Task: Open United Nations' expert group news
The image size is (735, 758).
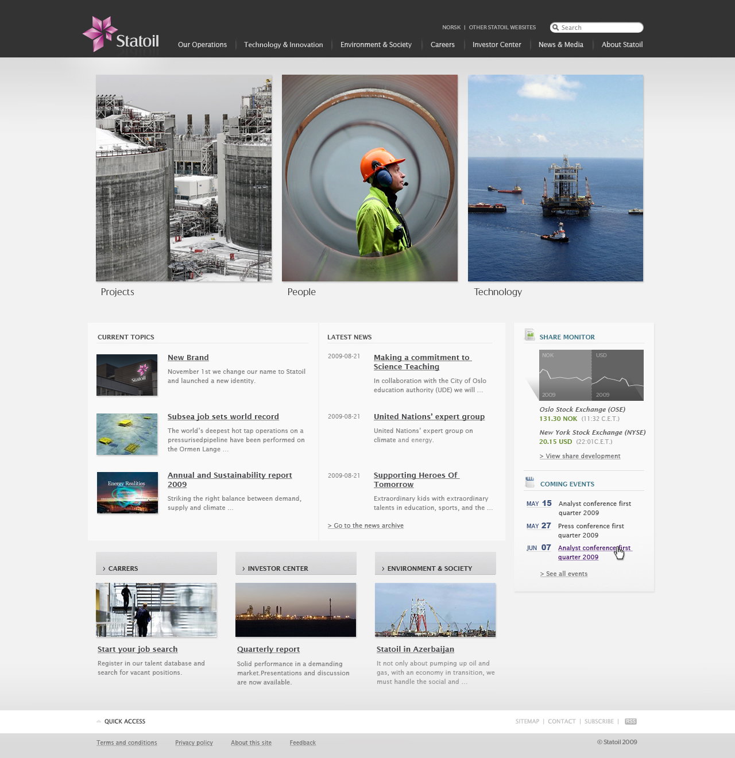Action: [429, 417]
